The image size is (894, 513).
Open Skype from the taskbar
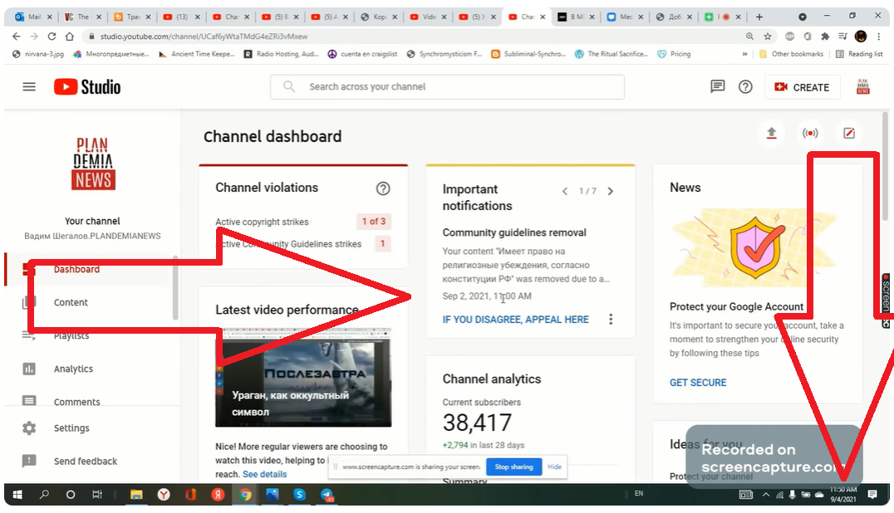(x=299, y=494)
